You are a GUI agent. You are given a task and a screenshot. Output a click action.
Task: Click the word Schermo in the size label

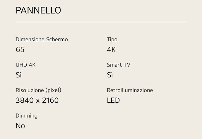click(x=57, y=40)
